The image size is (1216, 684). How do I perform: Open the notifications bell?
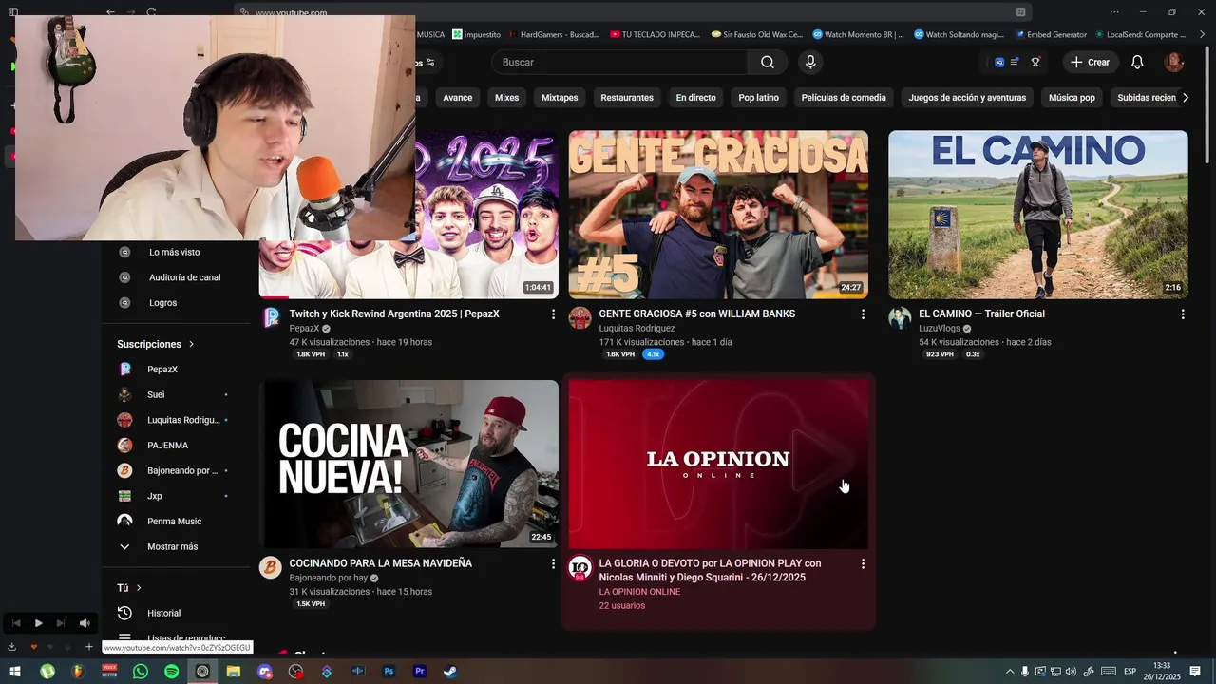(1137, 62)
